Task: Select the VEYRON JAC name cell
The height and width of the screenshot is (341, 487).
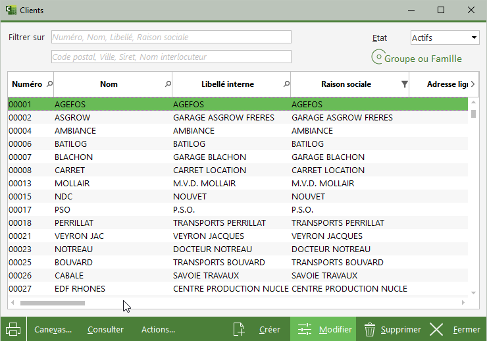Action: [79, 236]
